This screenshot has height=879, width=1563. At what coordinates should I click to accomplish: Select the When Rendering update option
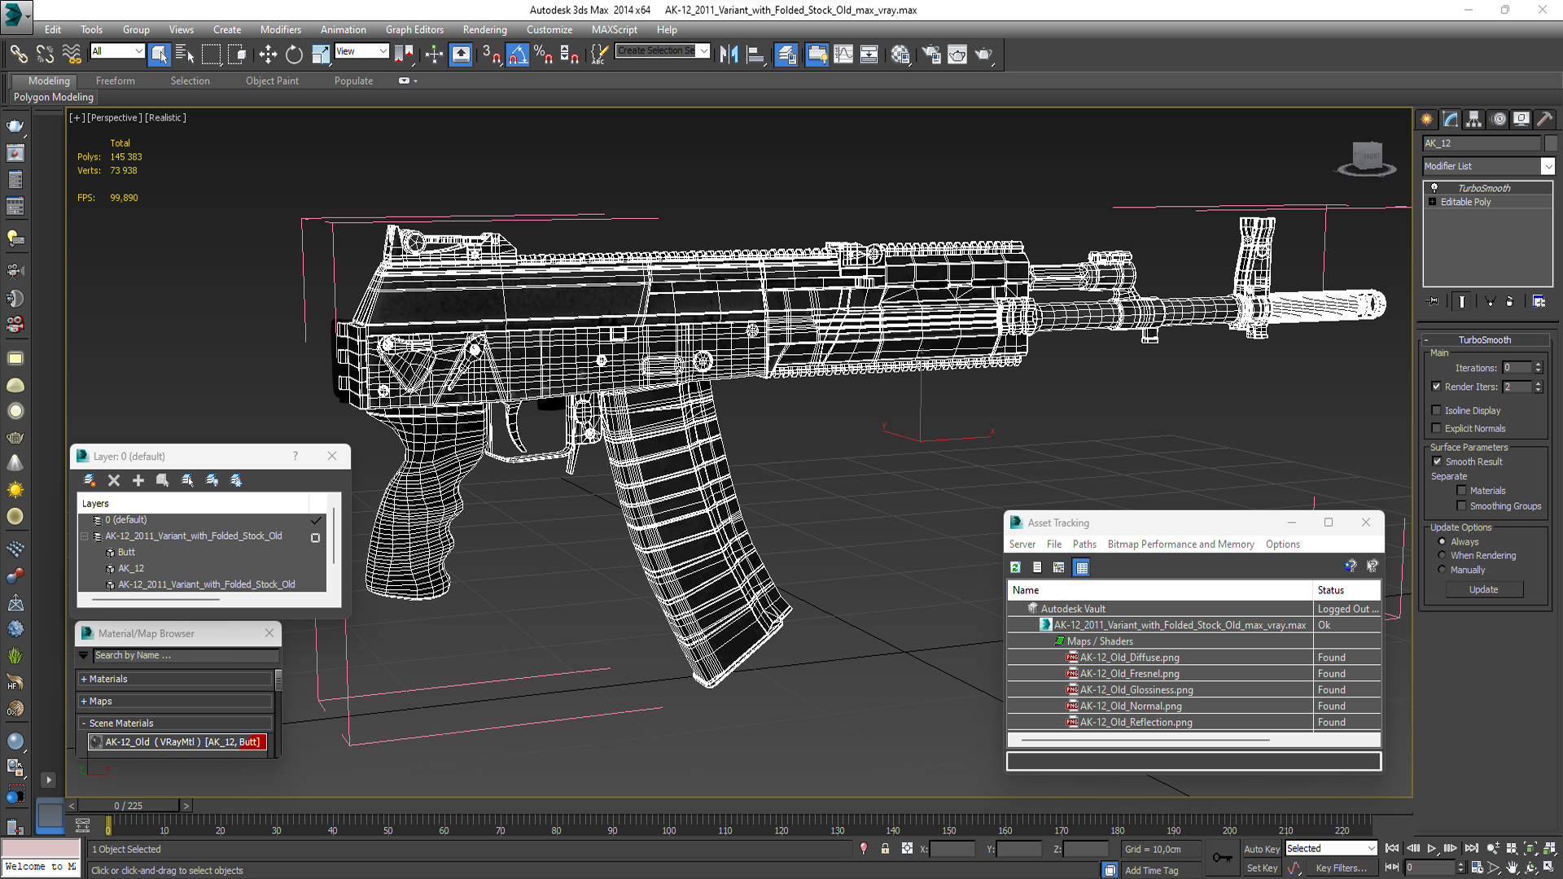[x=1442, y=555]
